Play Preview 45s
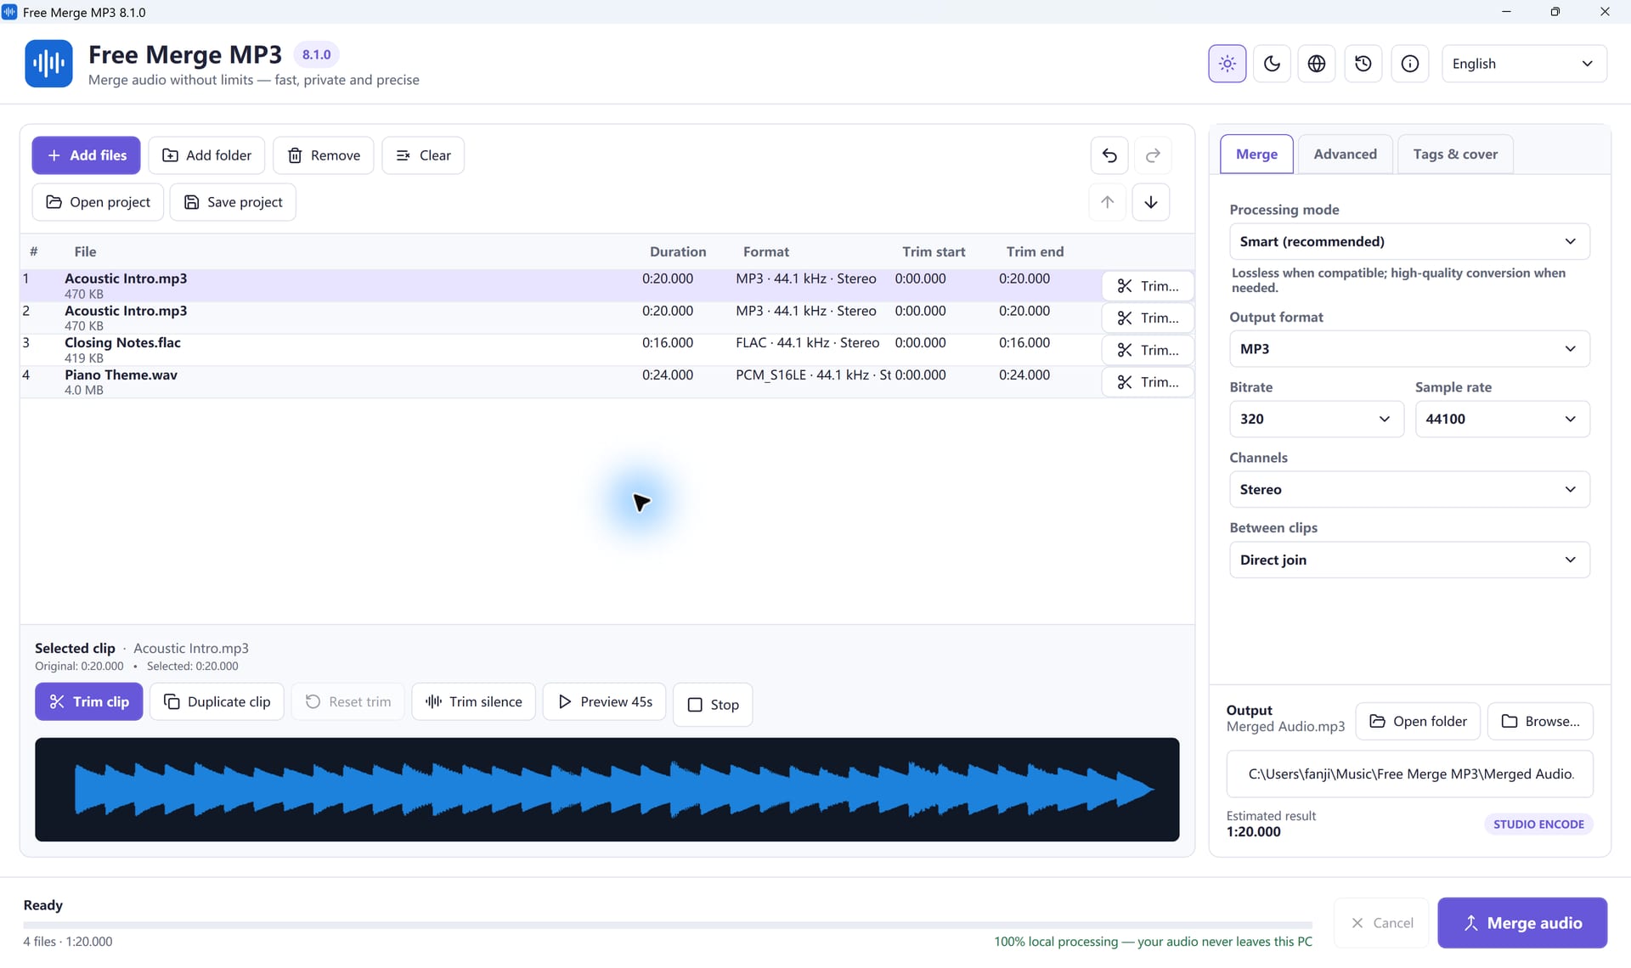The width and height of the screenshot is (1631, 968). click(x=604, y=702)
